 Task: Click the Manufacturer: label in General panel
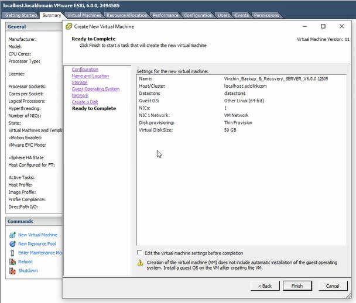coord(22,39)
